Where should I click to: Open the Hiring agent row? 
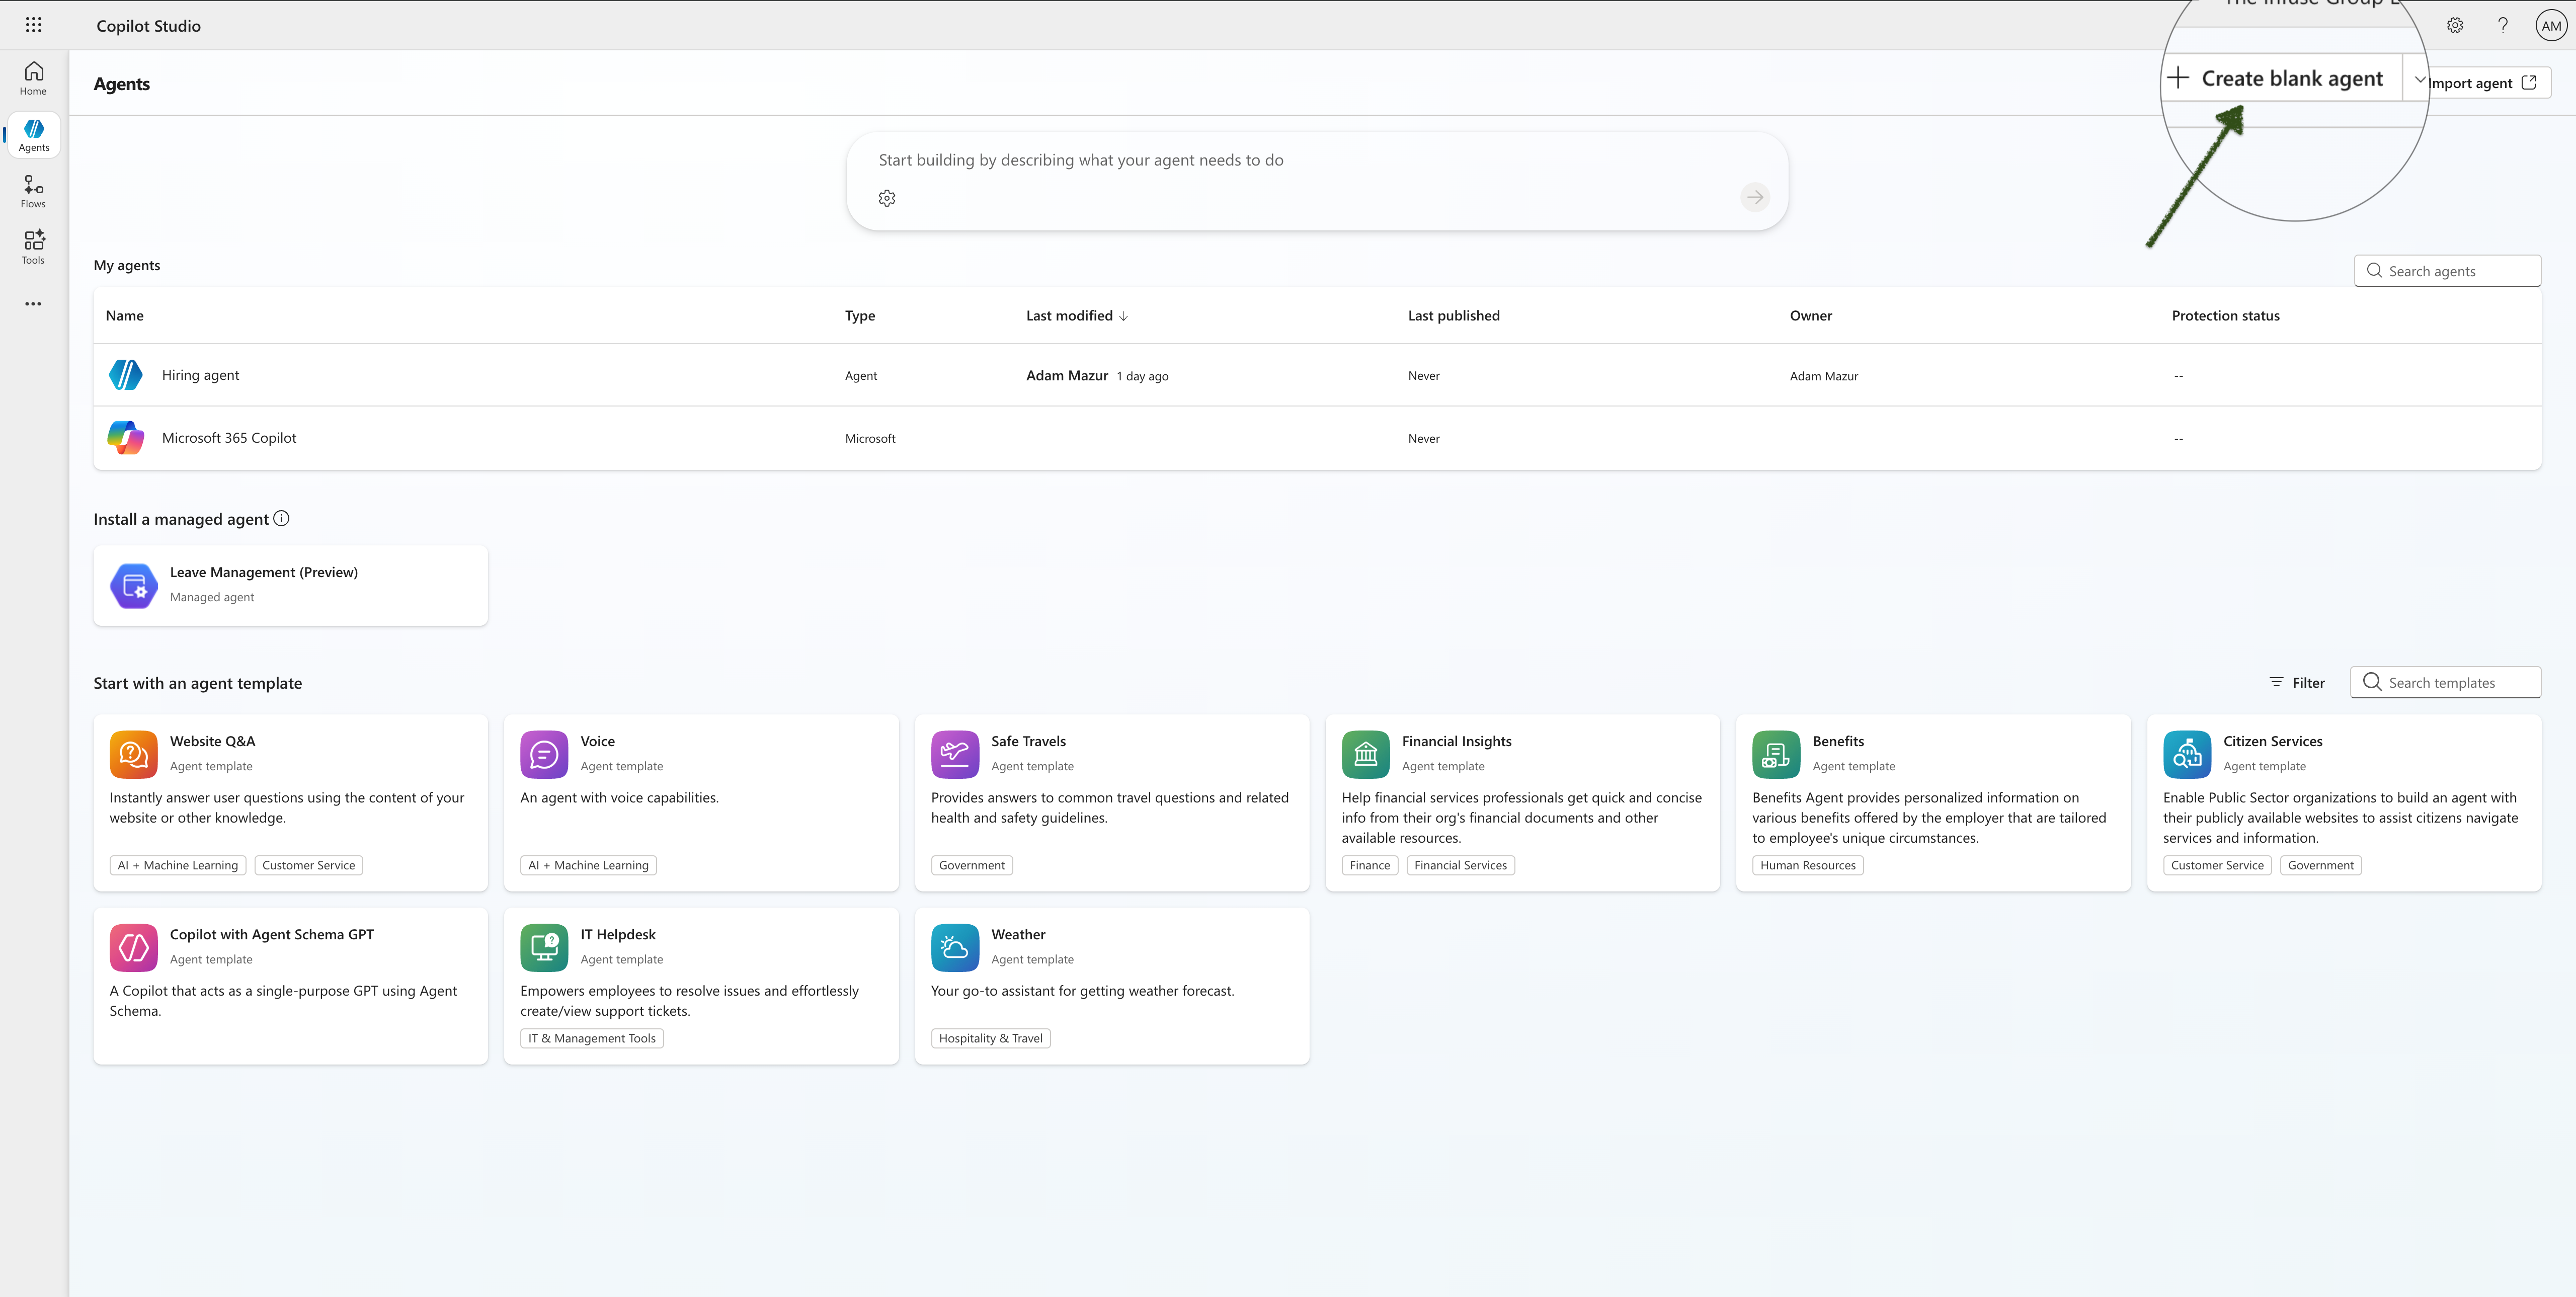pos(1317,375)
